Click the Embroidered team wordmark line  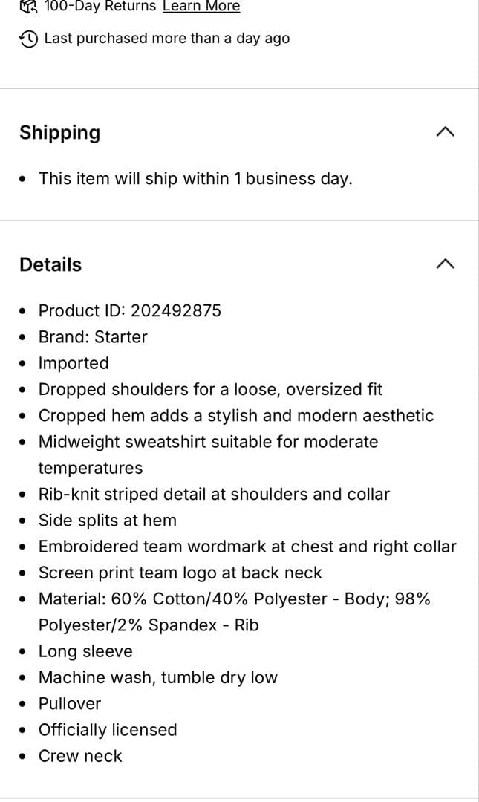pyautogui.click(x=247, y=547)
